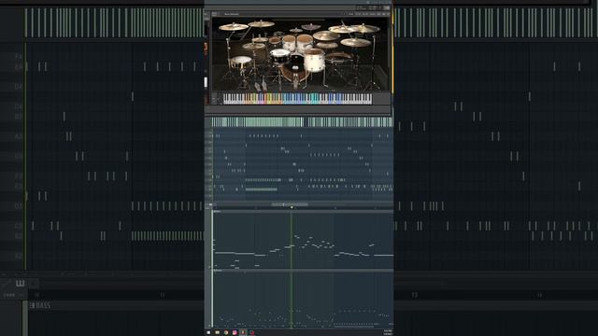Click the mapped piano keyboard in drum plugin
Screen dimensions: 598x336
pos(297,99)
